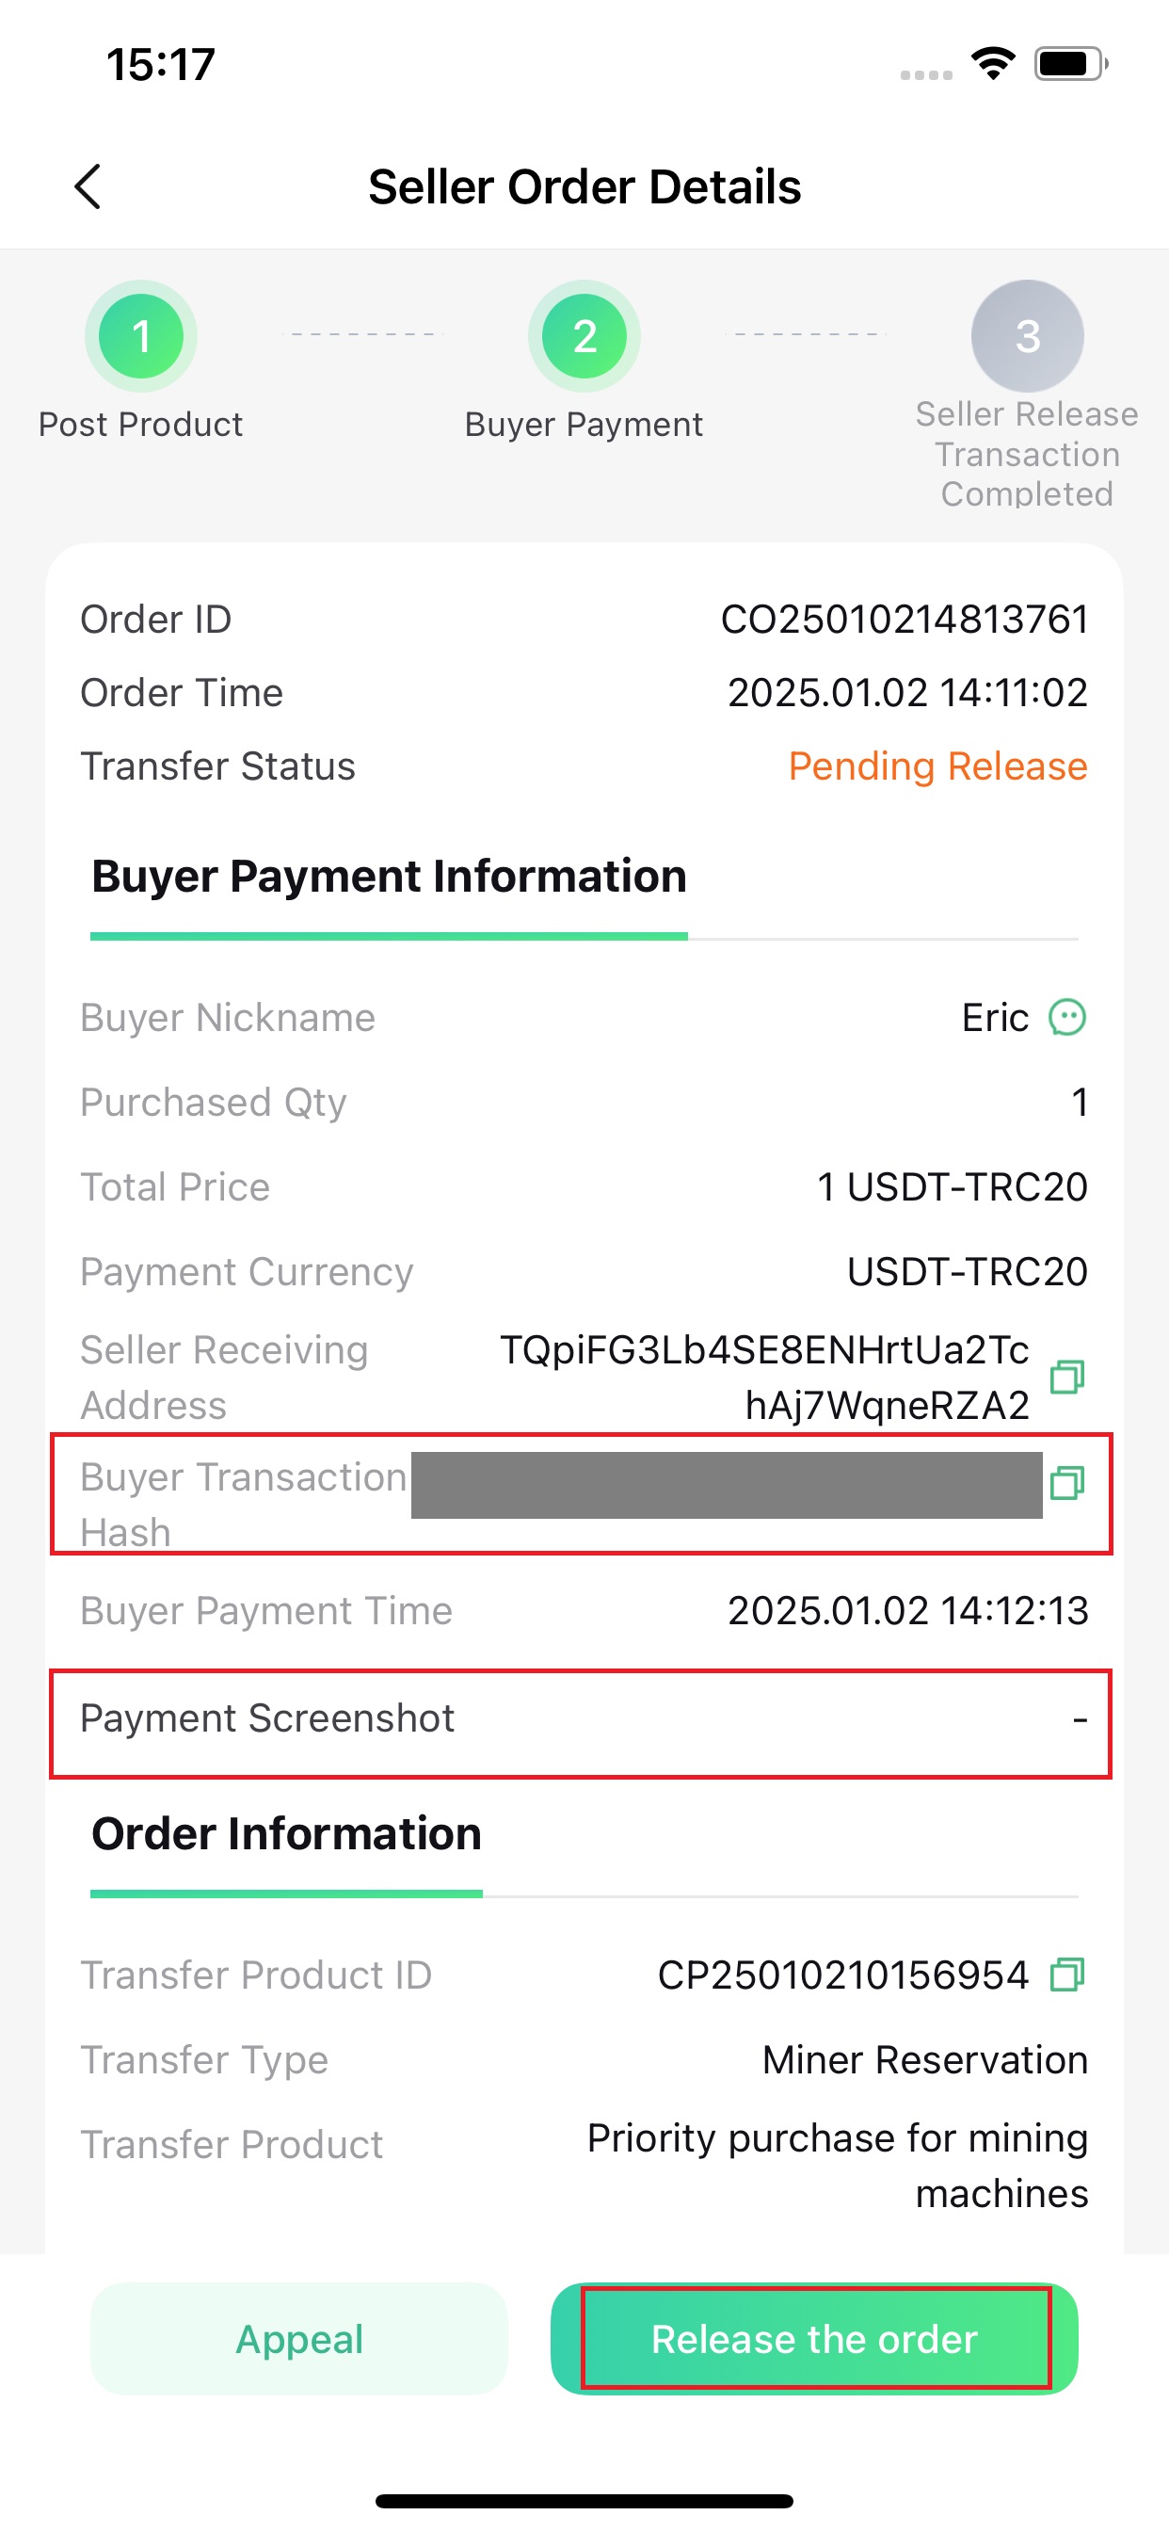Select the Buyer Payment Information heading
The height and width of the screenshot is (2531, 1169).
389,876
